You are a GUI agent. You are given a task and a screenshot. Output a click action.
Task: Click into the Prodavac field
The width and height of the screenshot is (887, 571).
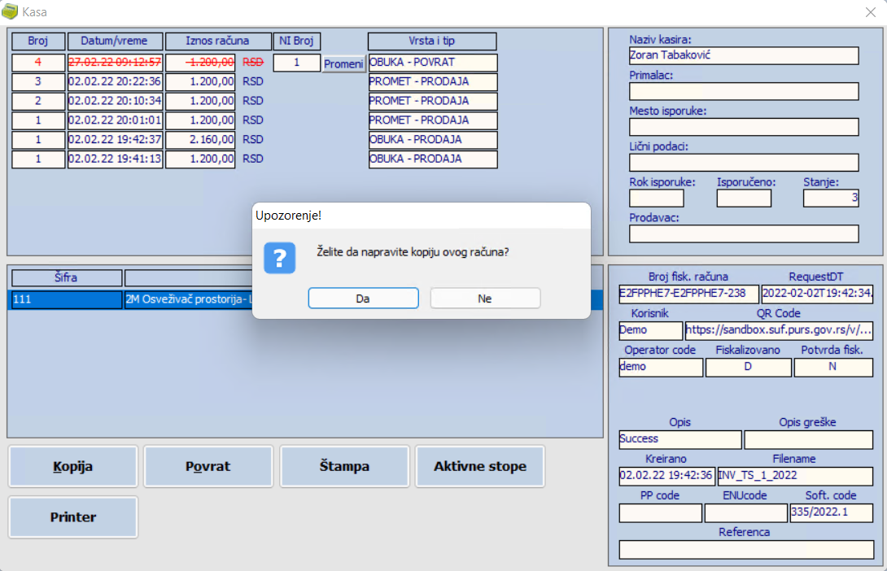click(744, 233)
